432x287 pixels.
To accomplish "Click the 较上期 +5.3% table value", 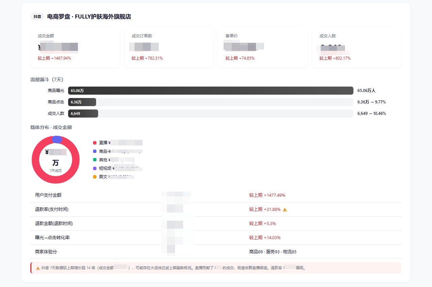I will (262, 224).
